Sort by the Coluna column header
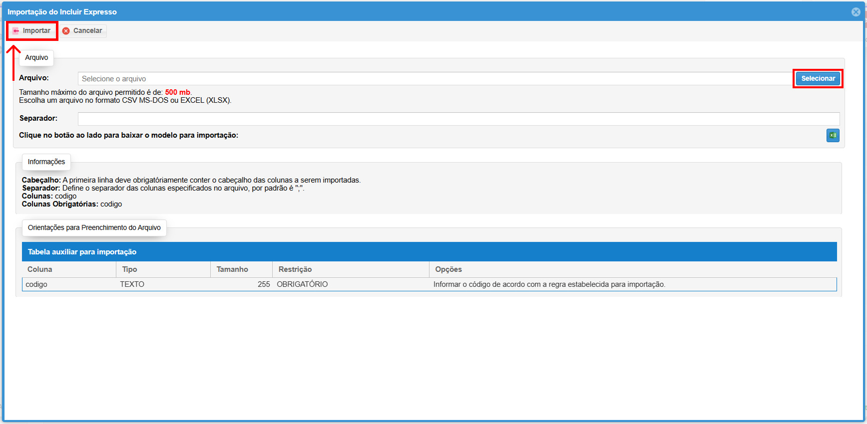 [40, 269]
